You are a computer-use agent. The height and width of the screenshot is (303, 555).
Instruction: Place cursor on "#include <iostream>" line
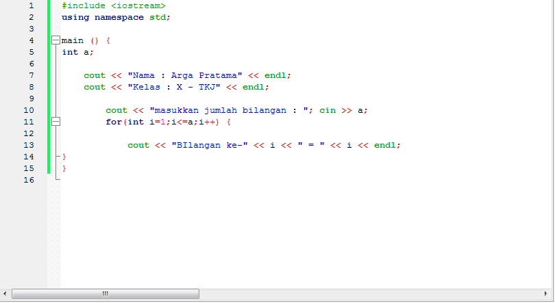tap(114, 5)
